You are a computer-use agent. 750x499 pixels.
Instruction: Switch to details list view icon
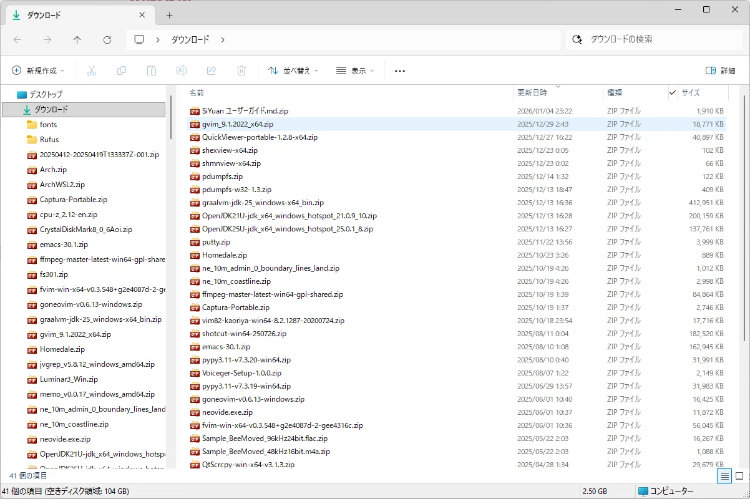pyautogui.click(x=724, y=476)
